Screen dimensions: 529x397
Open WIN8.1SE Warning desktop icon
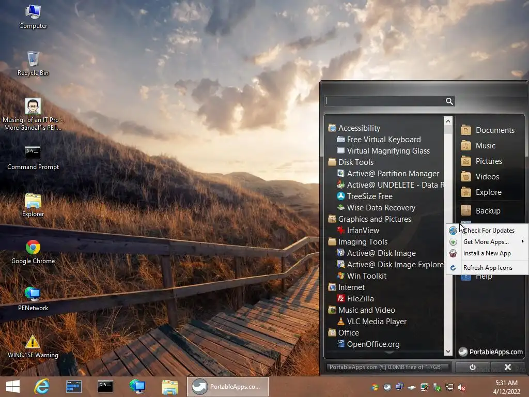coord(33,346)
